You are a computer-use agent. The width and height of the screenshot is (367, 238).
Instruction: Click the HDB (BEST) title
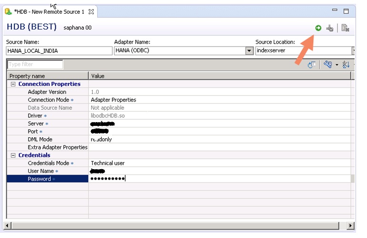(x=31, y=27)
